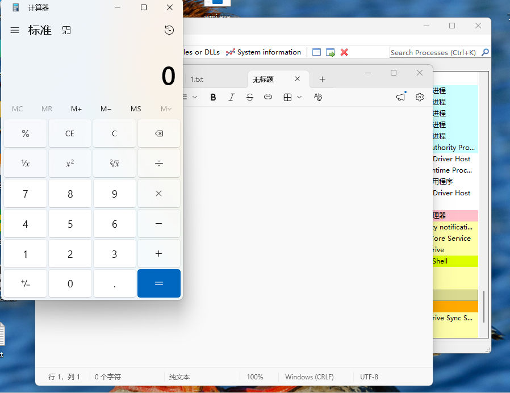
Task: Click the MS memory store button
Action: [x=136, y=109]
